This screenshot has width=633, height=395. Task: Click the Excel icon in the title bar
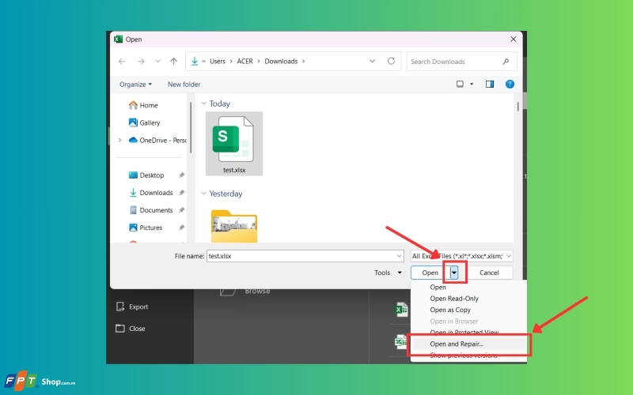[118, 39]
